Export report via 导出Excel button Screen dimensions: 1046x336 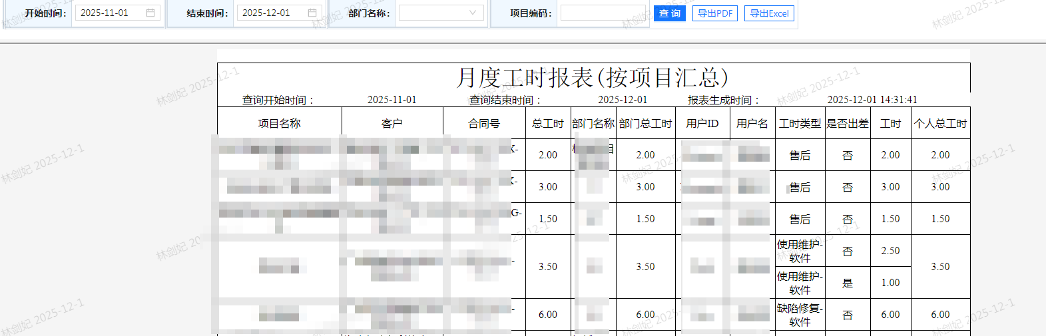pos(769,13)
